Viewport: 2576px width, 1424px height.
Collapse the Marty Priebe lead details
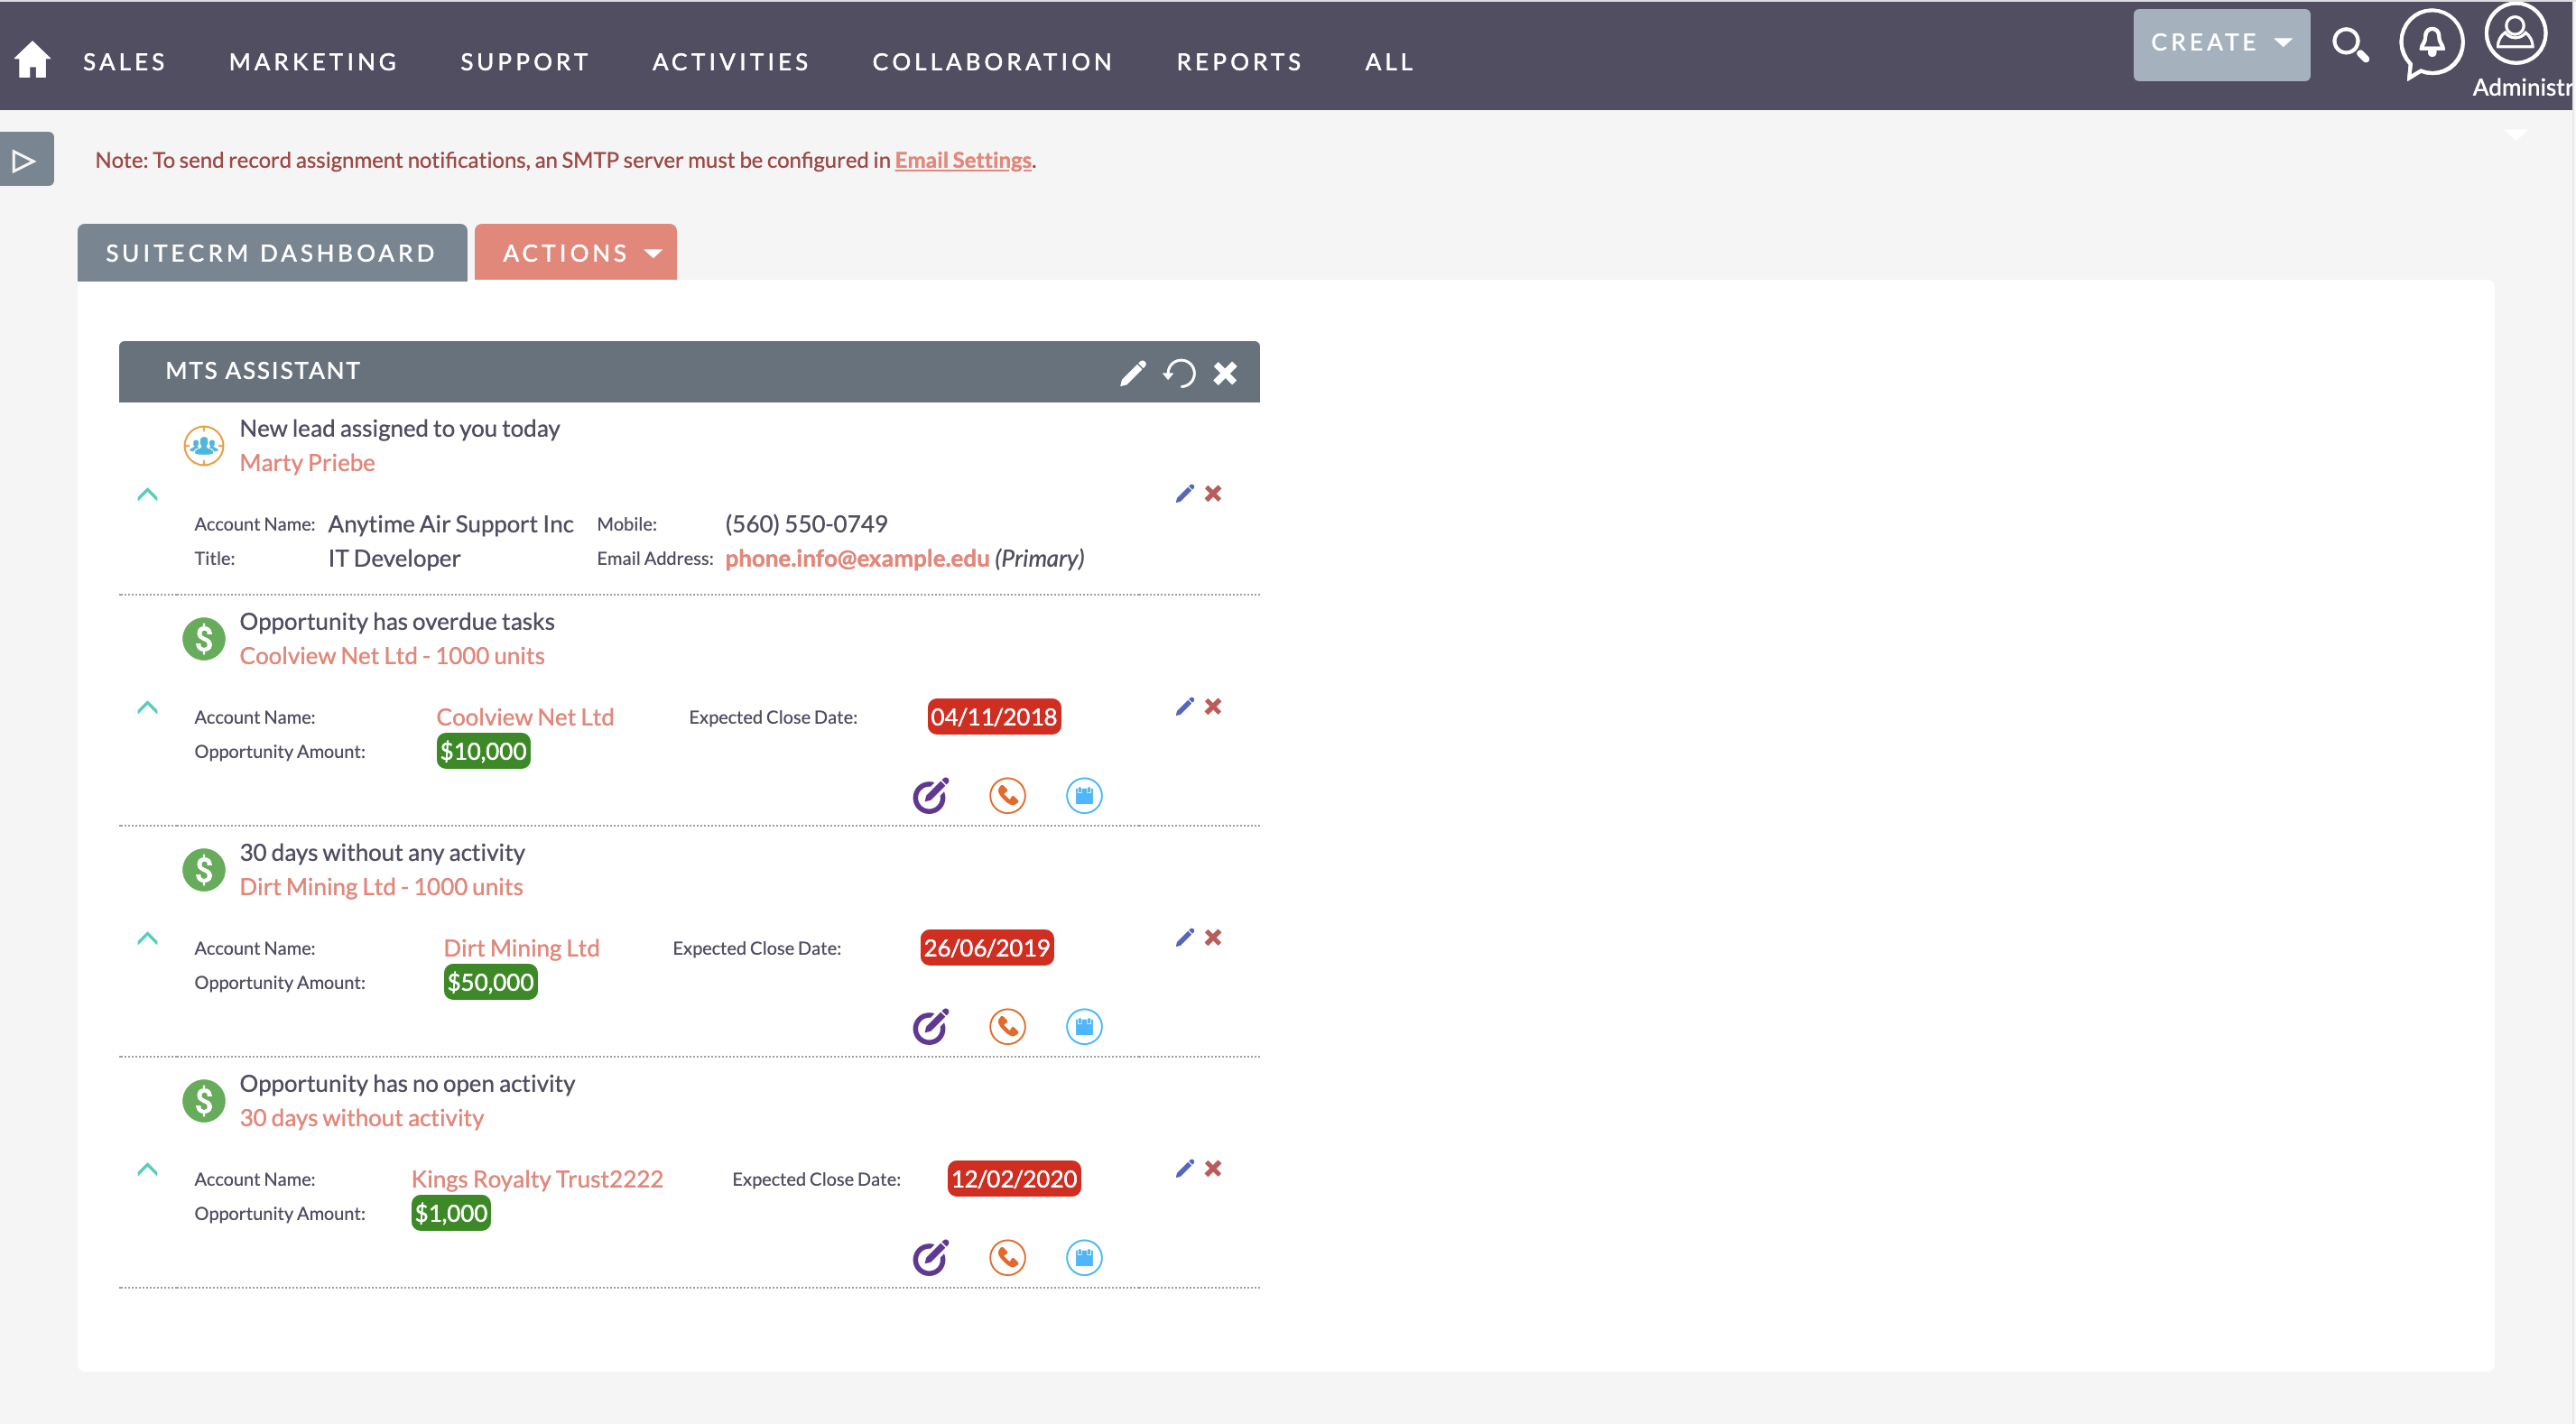[x=147, y=495]
